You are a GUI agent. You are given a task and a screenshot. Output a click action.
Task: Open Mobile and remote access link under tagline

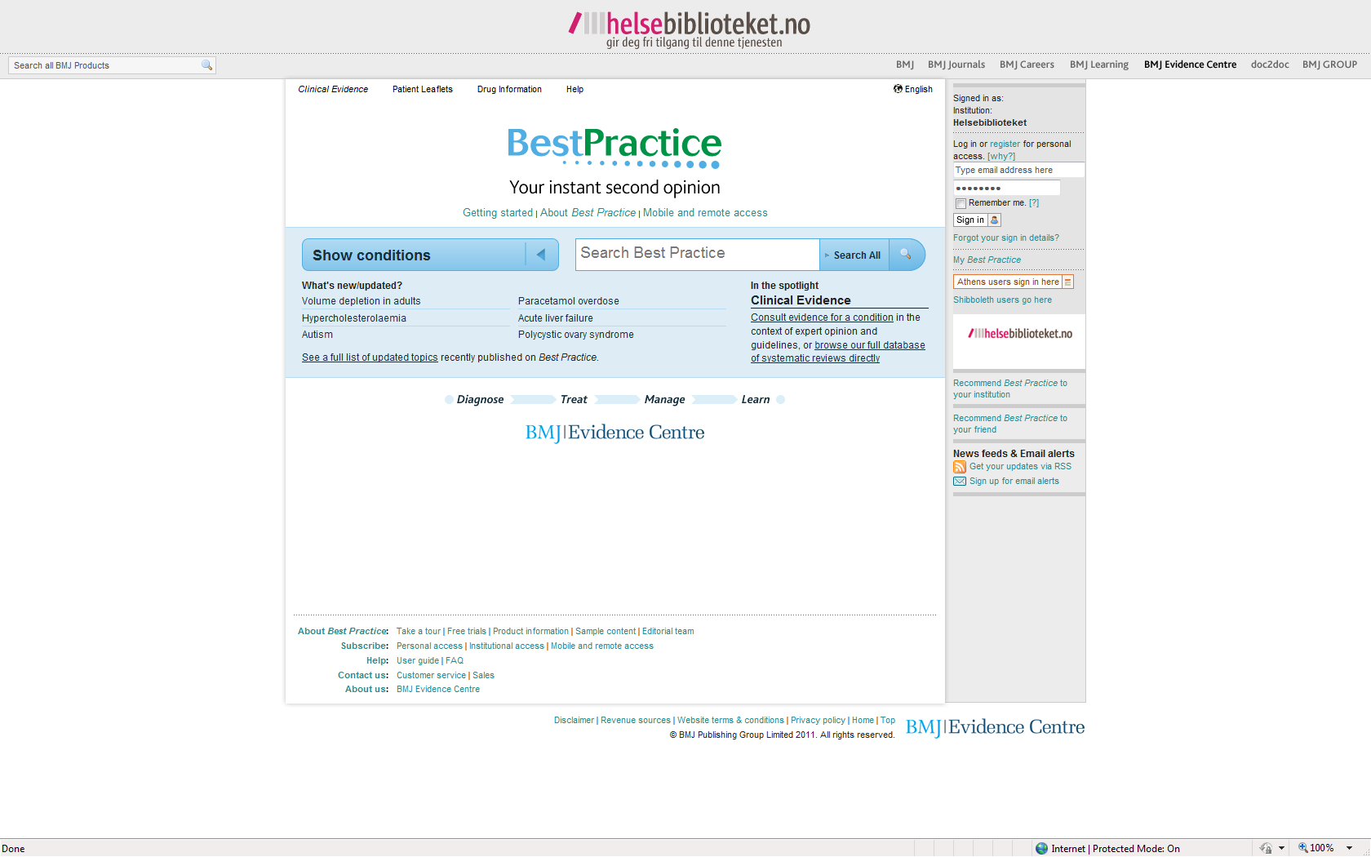click(x=705, y=213)
